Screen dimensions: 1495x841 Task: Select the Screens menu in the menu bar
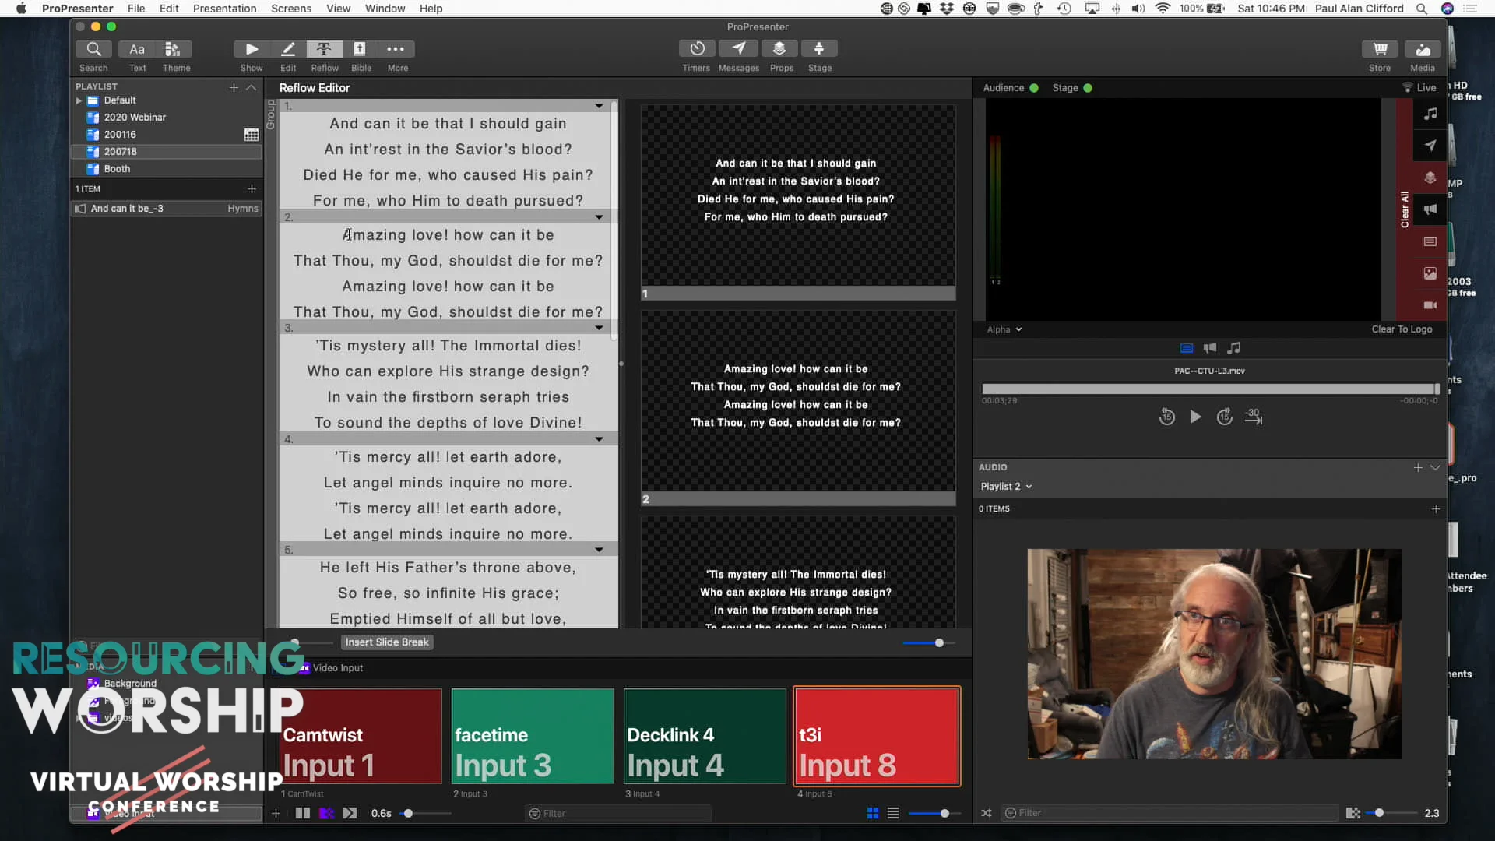pos(290,9)
